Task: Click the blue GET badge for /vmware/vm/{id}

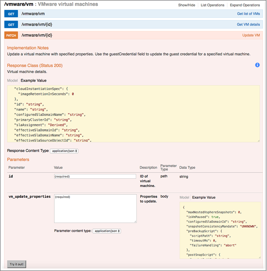Action: click(x=11, y=25)
